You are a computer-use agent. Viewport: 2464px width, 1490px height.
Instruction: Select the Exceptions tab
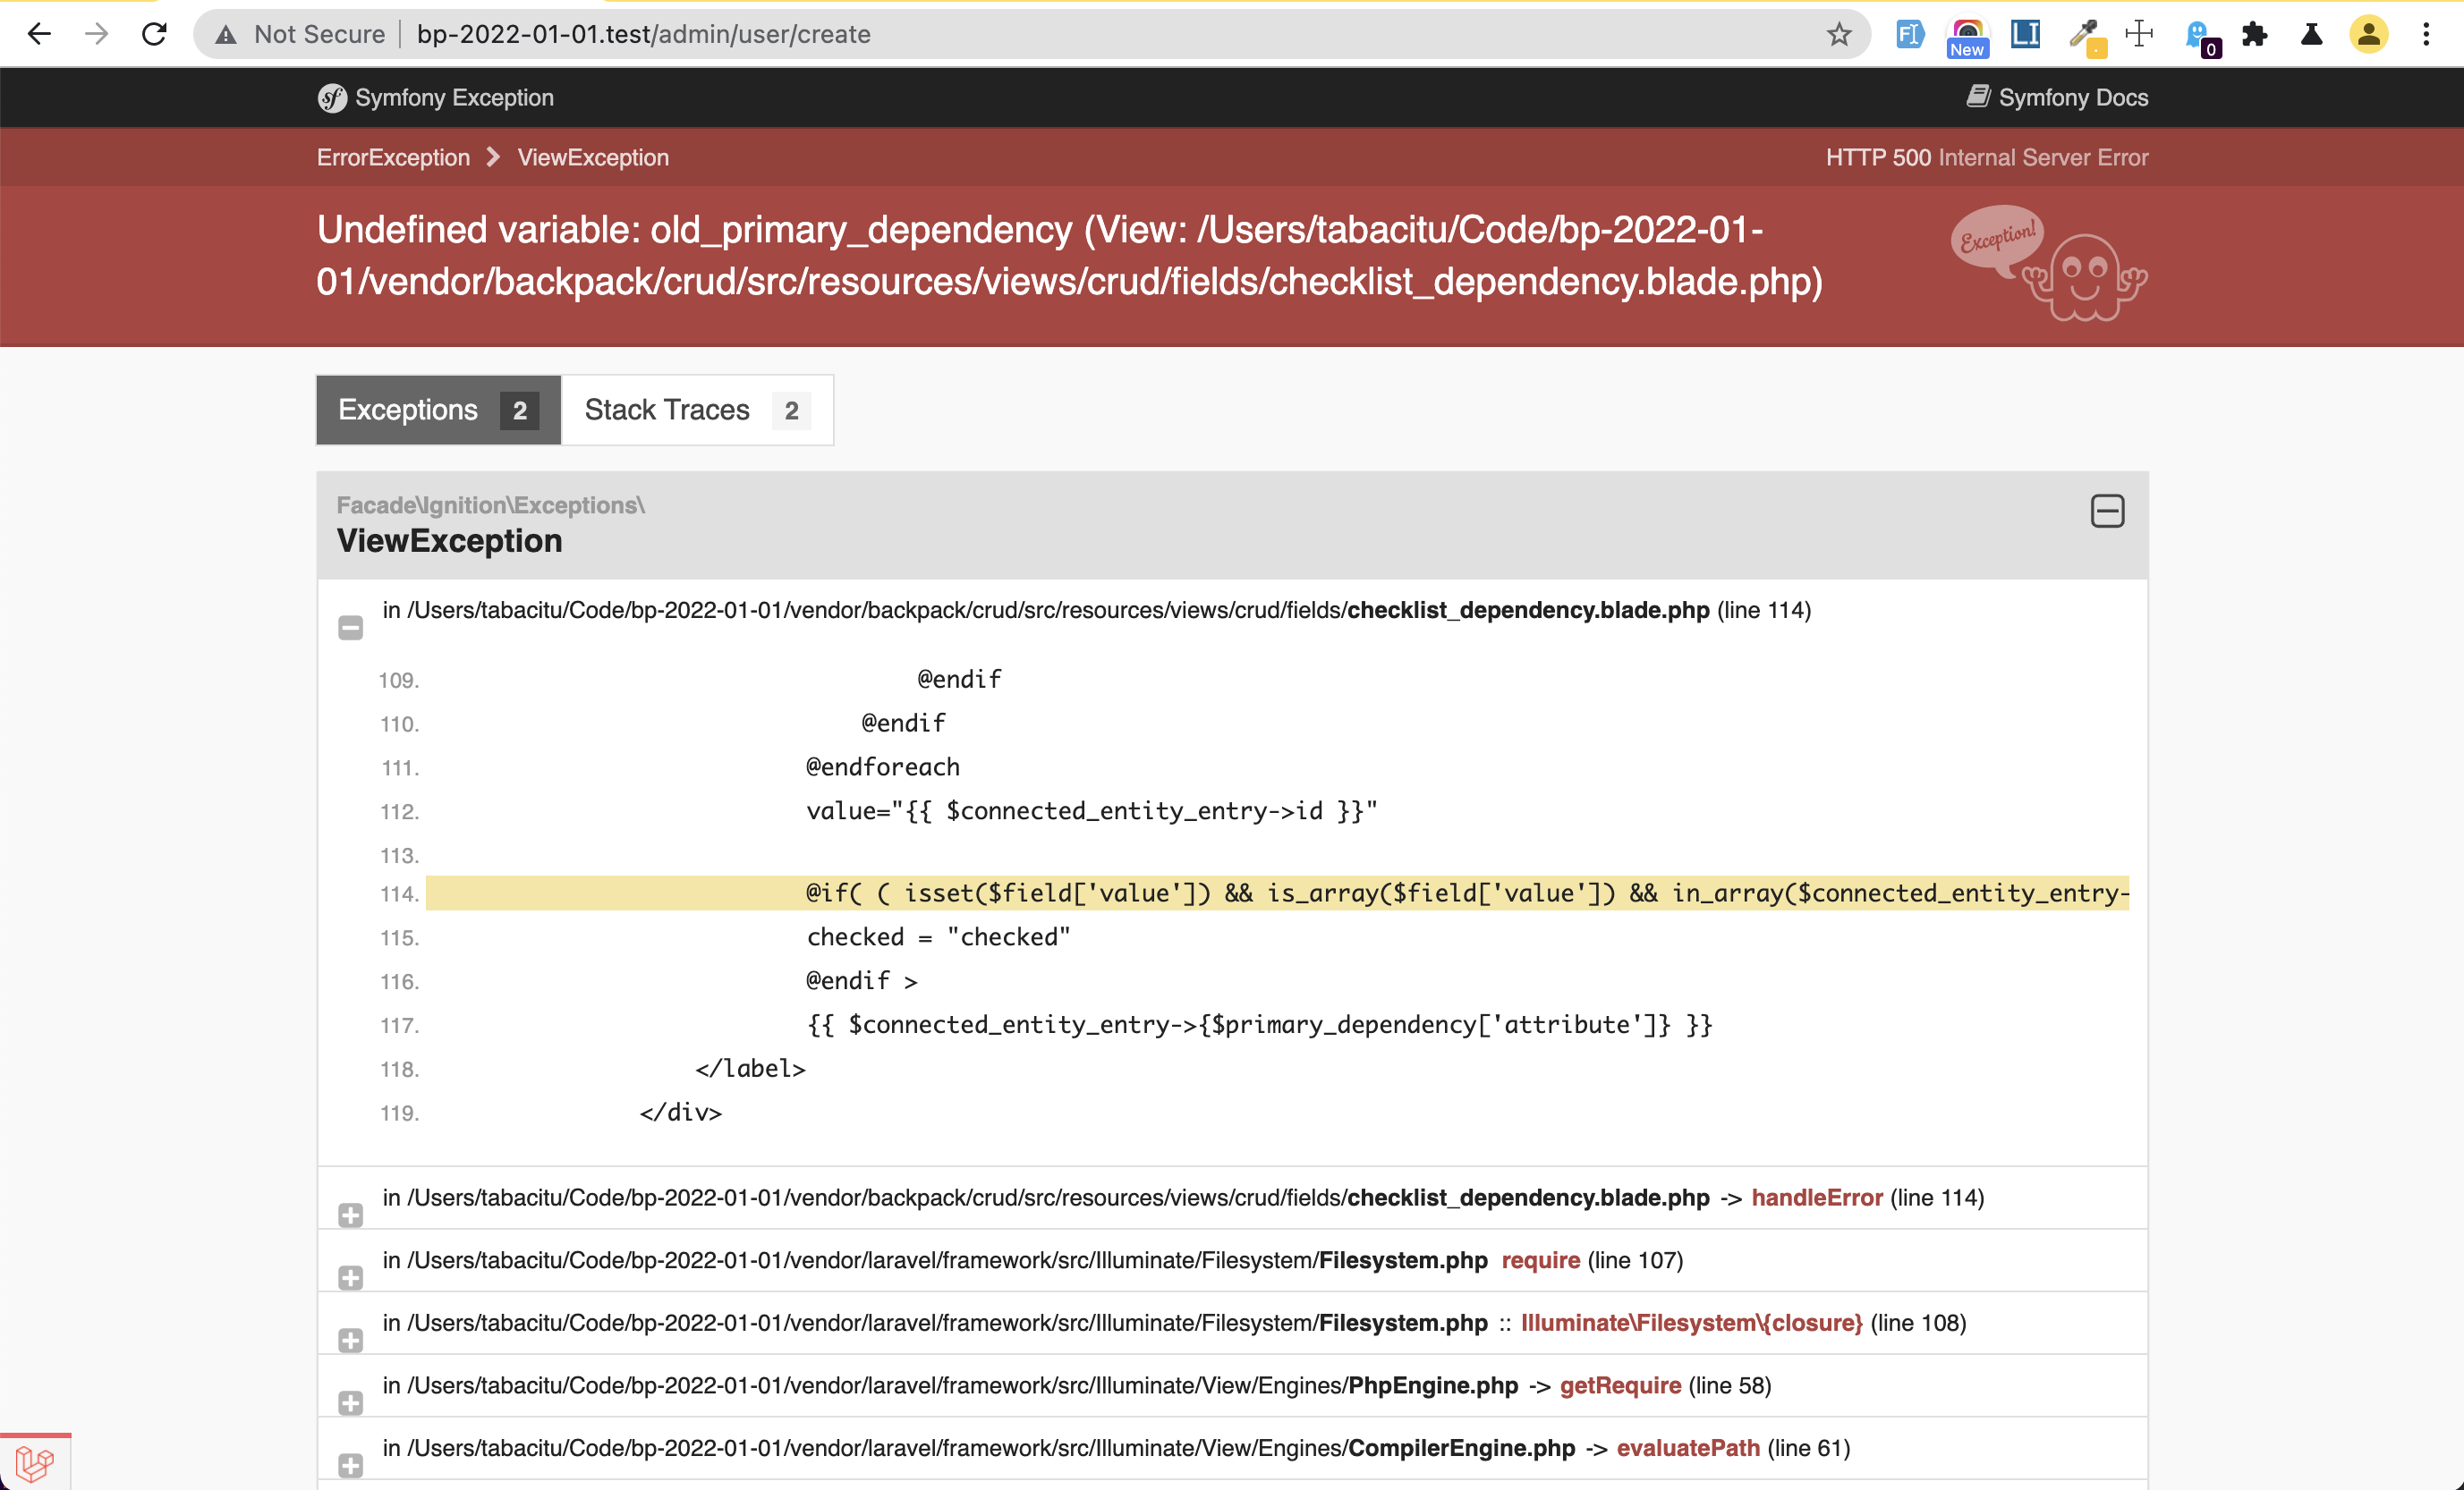tap(408, 410)
